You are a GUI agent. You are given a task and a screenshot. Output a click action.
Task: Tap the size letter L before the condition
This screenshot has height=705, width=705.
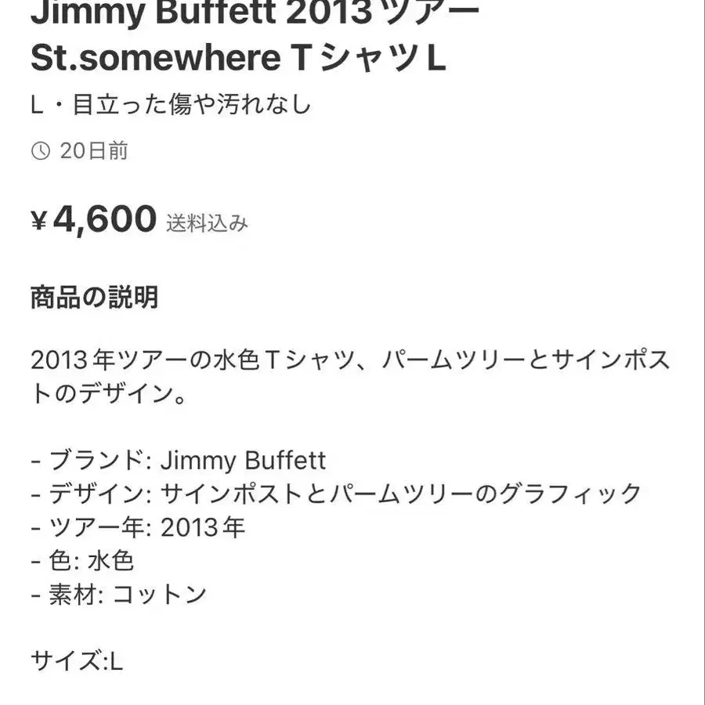tap(37, 106)
